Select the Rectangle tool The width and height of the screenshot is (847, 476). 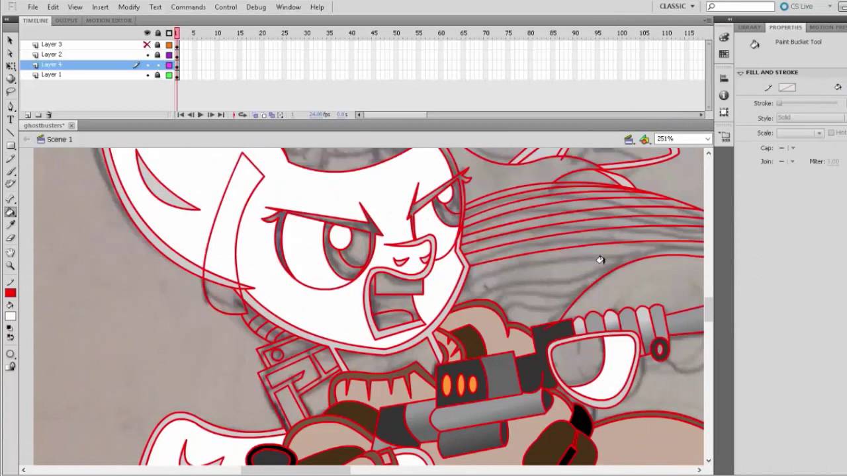pos(10,145)
